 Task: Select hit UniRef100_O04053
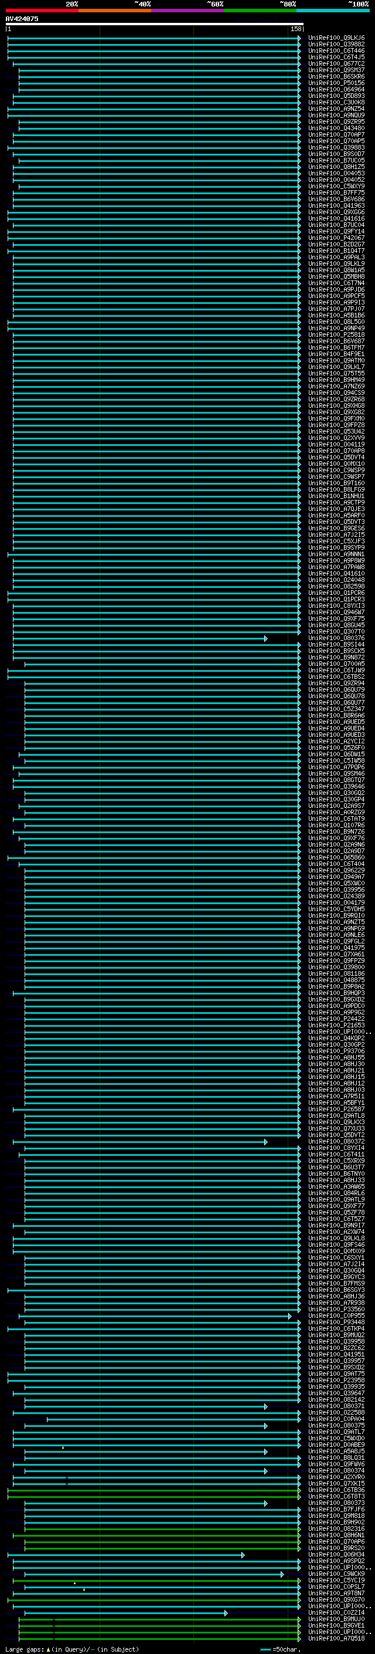[336, 173]
